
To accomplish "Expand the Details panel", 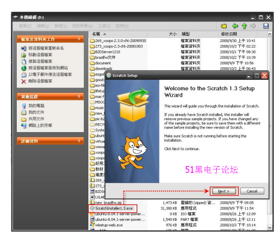I will pyautogui.click(x=79, y=141).
